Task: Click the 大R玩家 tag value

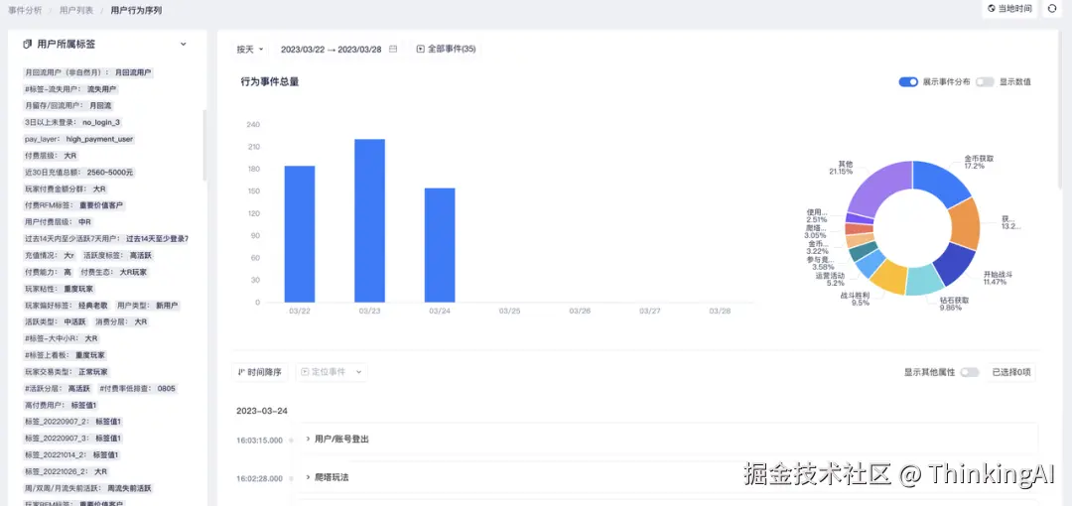Action: 133,272
